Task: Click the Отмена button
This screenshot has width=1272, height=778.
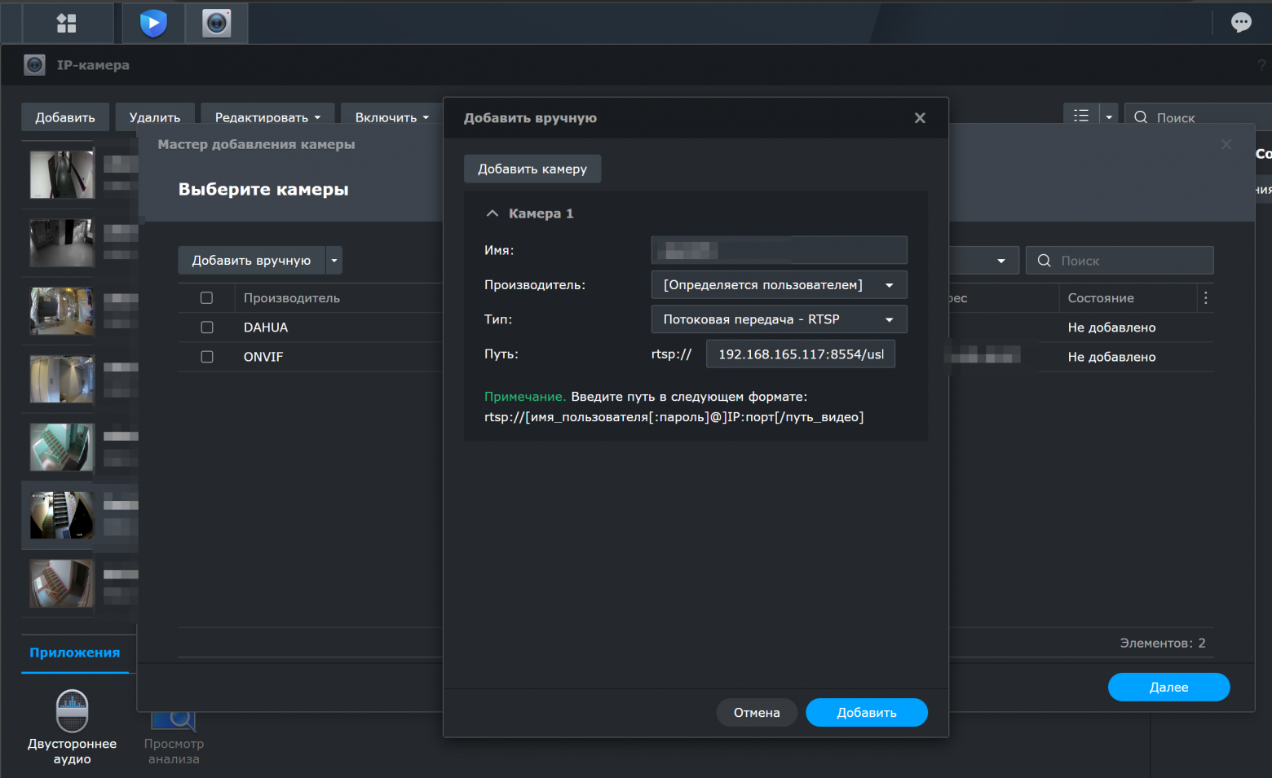Action: click(x=757, y=713)
